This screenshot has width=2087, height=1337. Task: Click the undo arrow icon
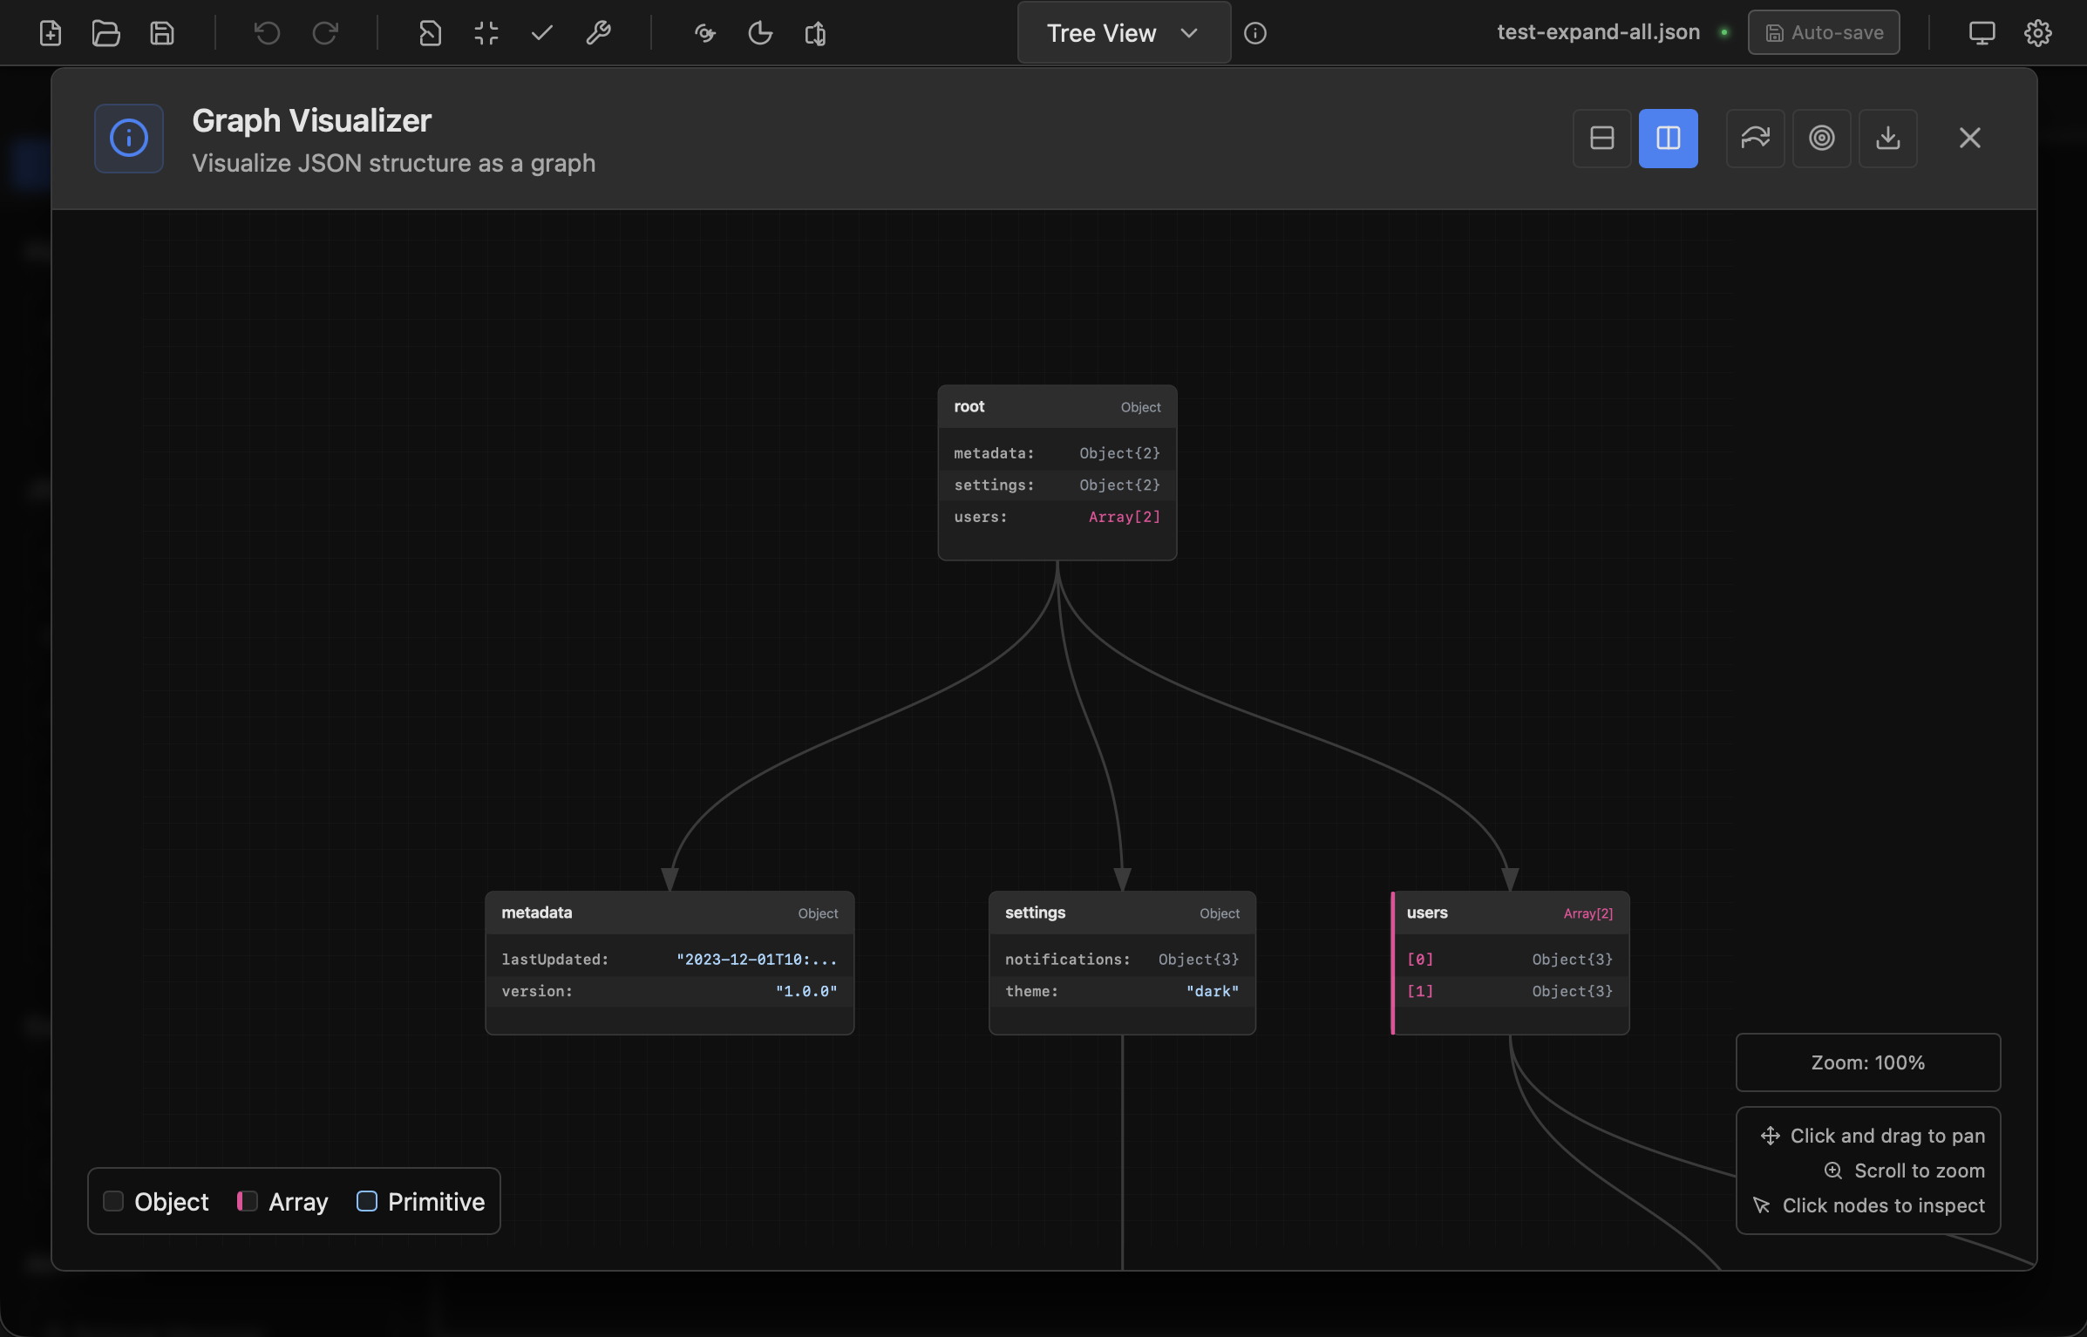267,33
